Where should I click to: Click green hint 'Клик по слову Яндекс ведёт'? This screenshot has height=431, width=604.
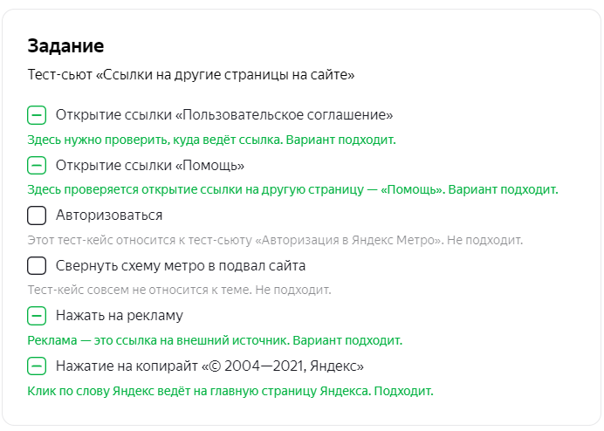pos(230,391)
